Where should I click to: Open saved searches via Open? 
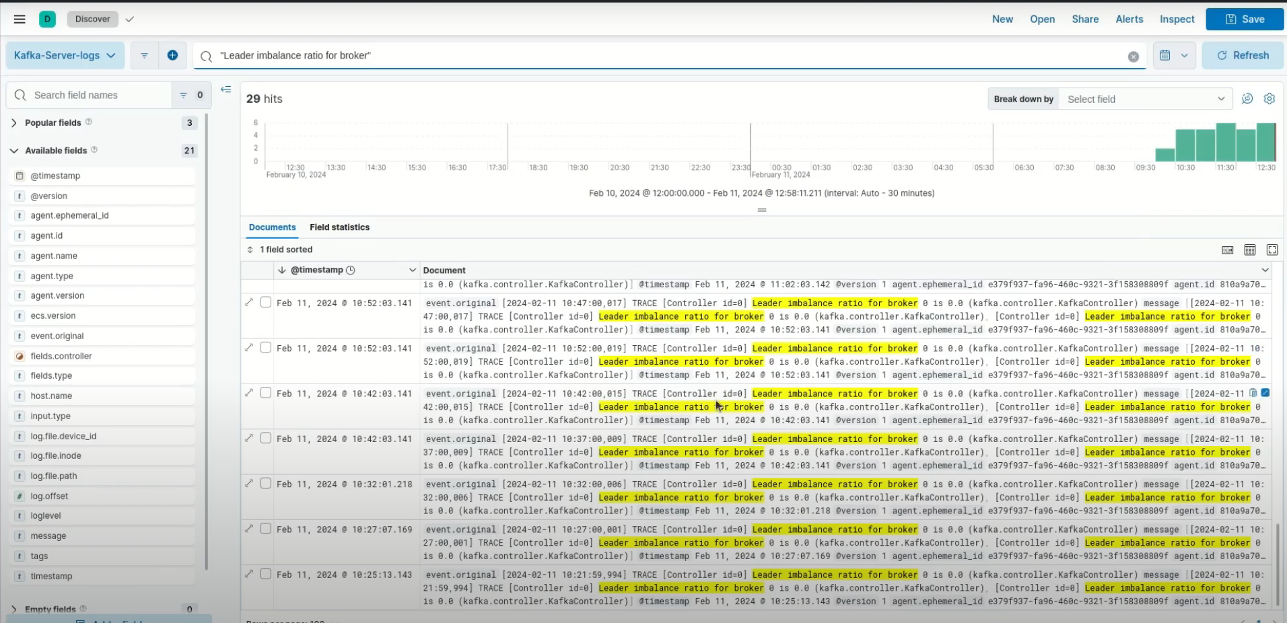pyautogui.click(x=1042, y=19)
